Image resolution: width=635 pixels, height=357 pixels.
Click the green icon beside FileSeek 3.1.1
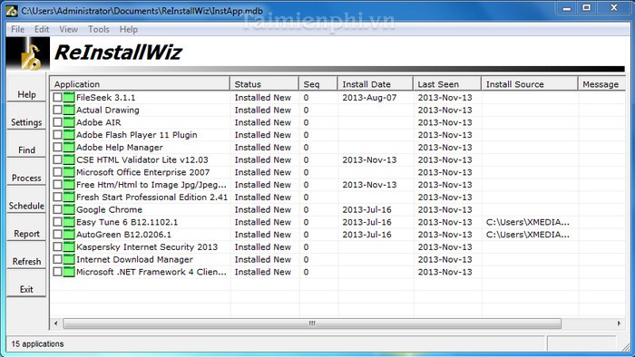click(x=69, y=98)
